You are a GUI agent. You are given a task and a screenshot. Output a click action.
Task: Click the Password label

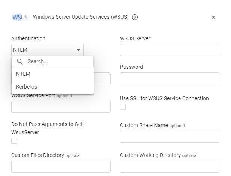click(131, 67)
